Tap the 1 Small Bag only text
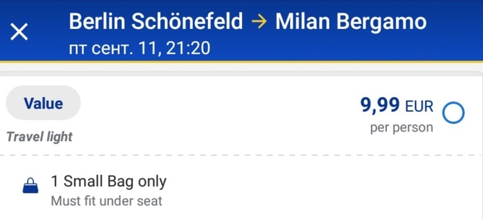Image resolution: width=483 pixels, height=220 pixels. 109,182
